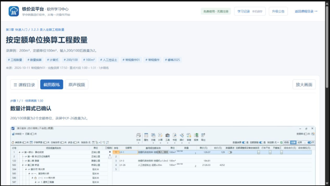Collapse the 第一部分: 静态投资 tree node
The width and height of the screenshot is (330, 186).
tap(20, 152)
